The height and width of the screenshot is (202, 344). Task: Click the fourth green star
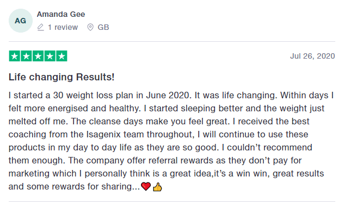click(50, 56)
